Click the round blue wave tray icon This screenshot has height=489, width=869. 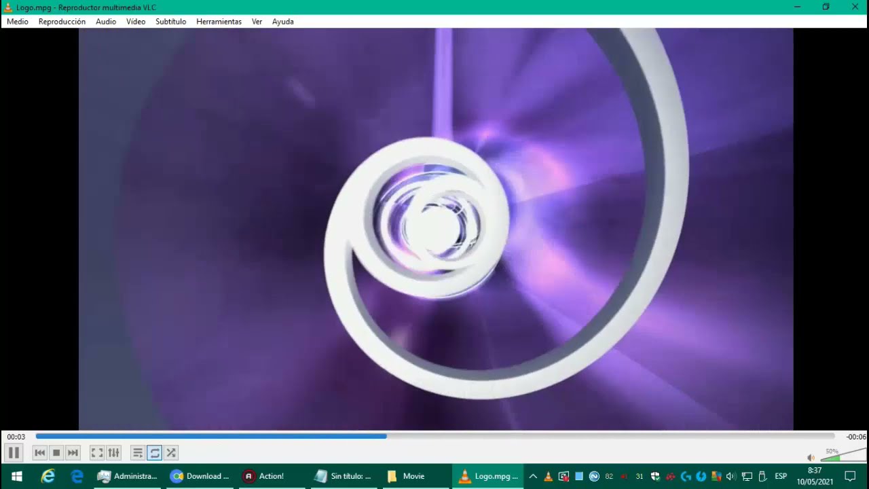594,476
